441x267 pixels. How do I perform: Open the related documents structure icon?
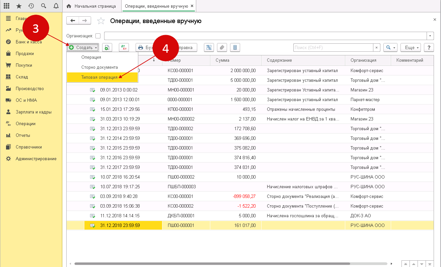point(209,48)
